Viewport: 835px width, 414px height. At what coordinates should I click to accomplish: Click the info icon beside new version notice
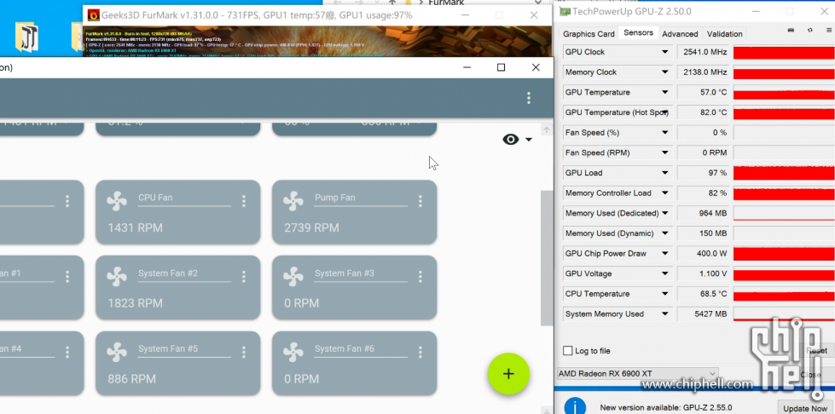575,407
